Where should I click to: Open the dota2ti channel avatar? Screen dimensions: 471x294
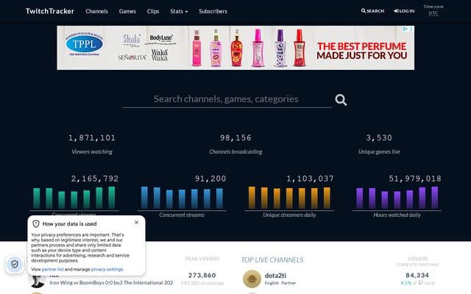tap(252, 279)
